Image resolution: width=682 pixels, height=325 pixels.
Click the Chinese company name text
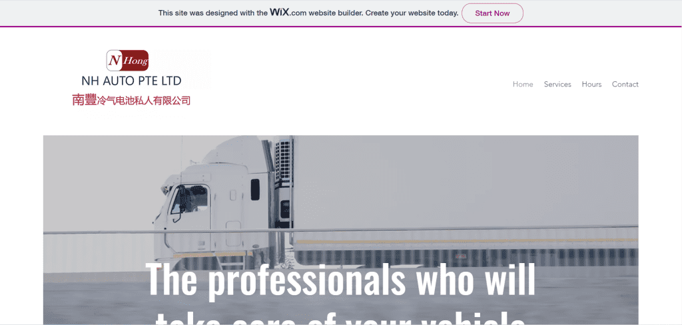[x=131, y=101]
